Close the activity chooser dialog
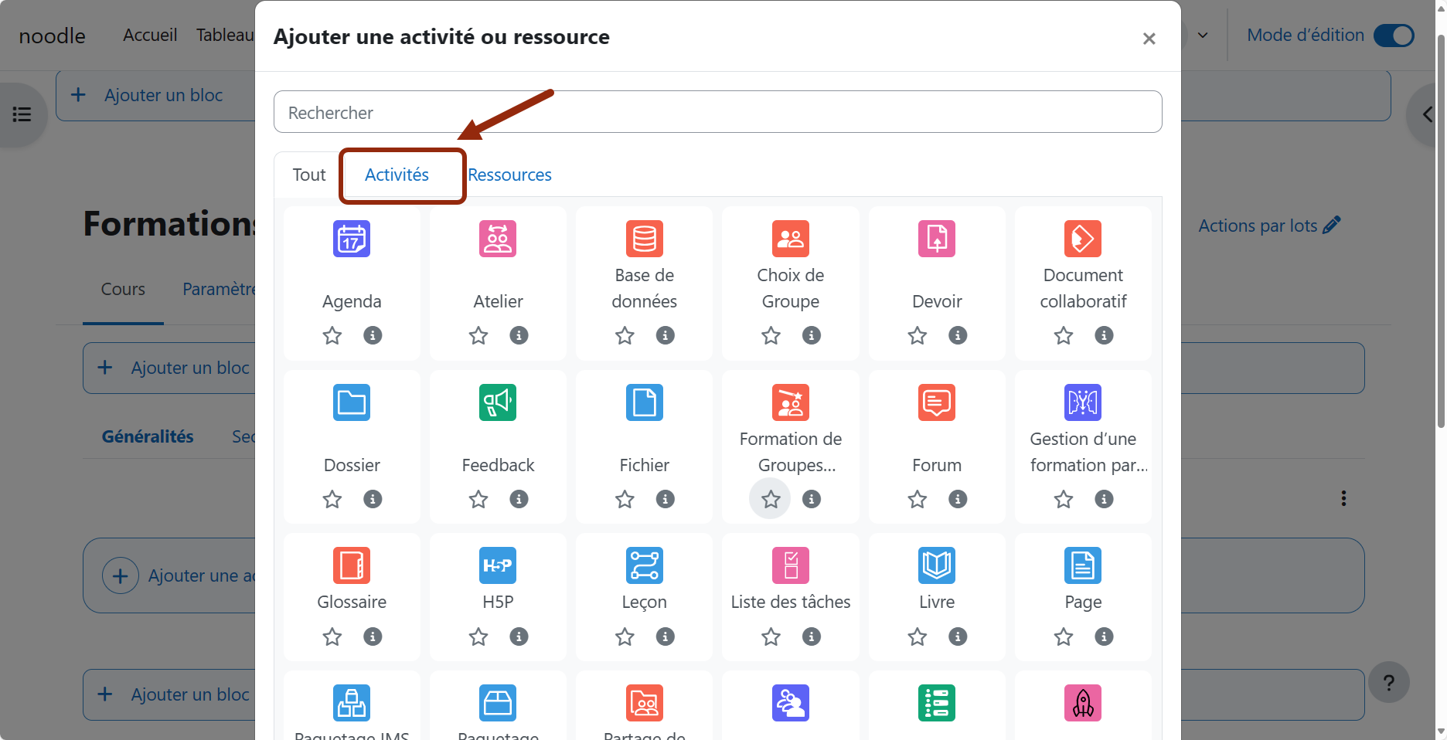Viewport: 1447px width, 740px height. (x=1149, y=39)
